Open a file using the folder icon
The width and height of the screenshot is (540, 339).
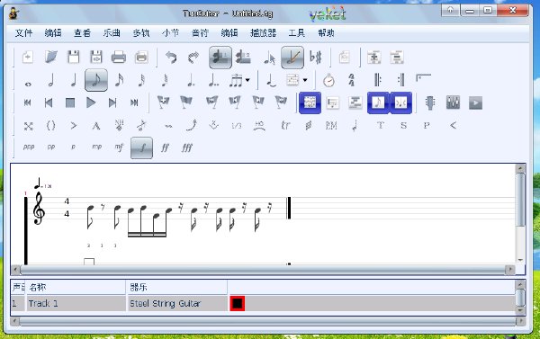[51, 58]
